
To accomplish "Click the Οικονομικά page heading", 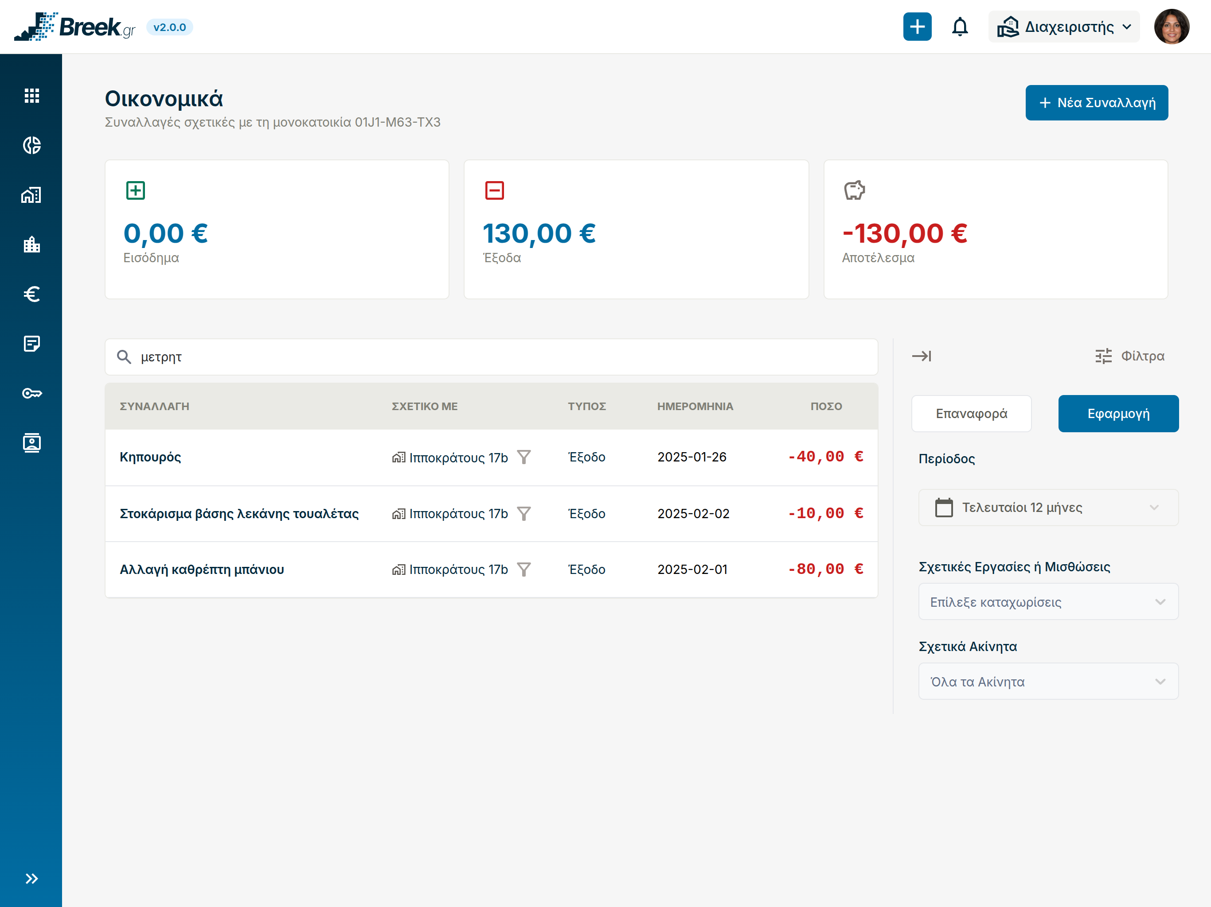I will click(x=164, y=99).
